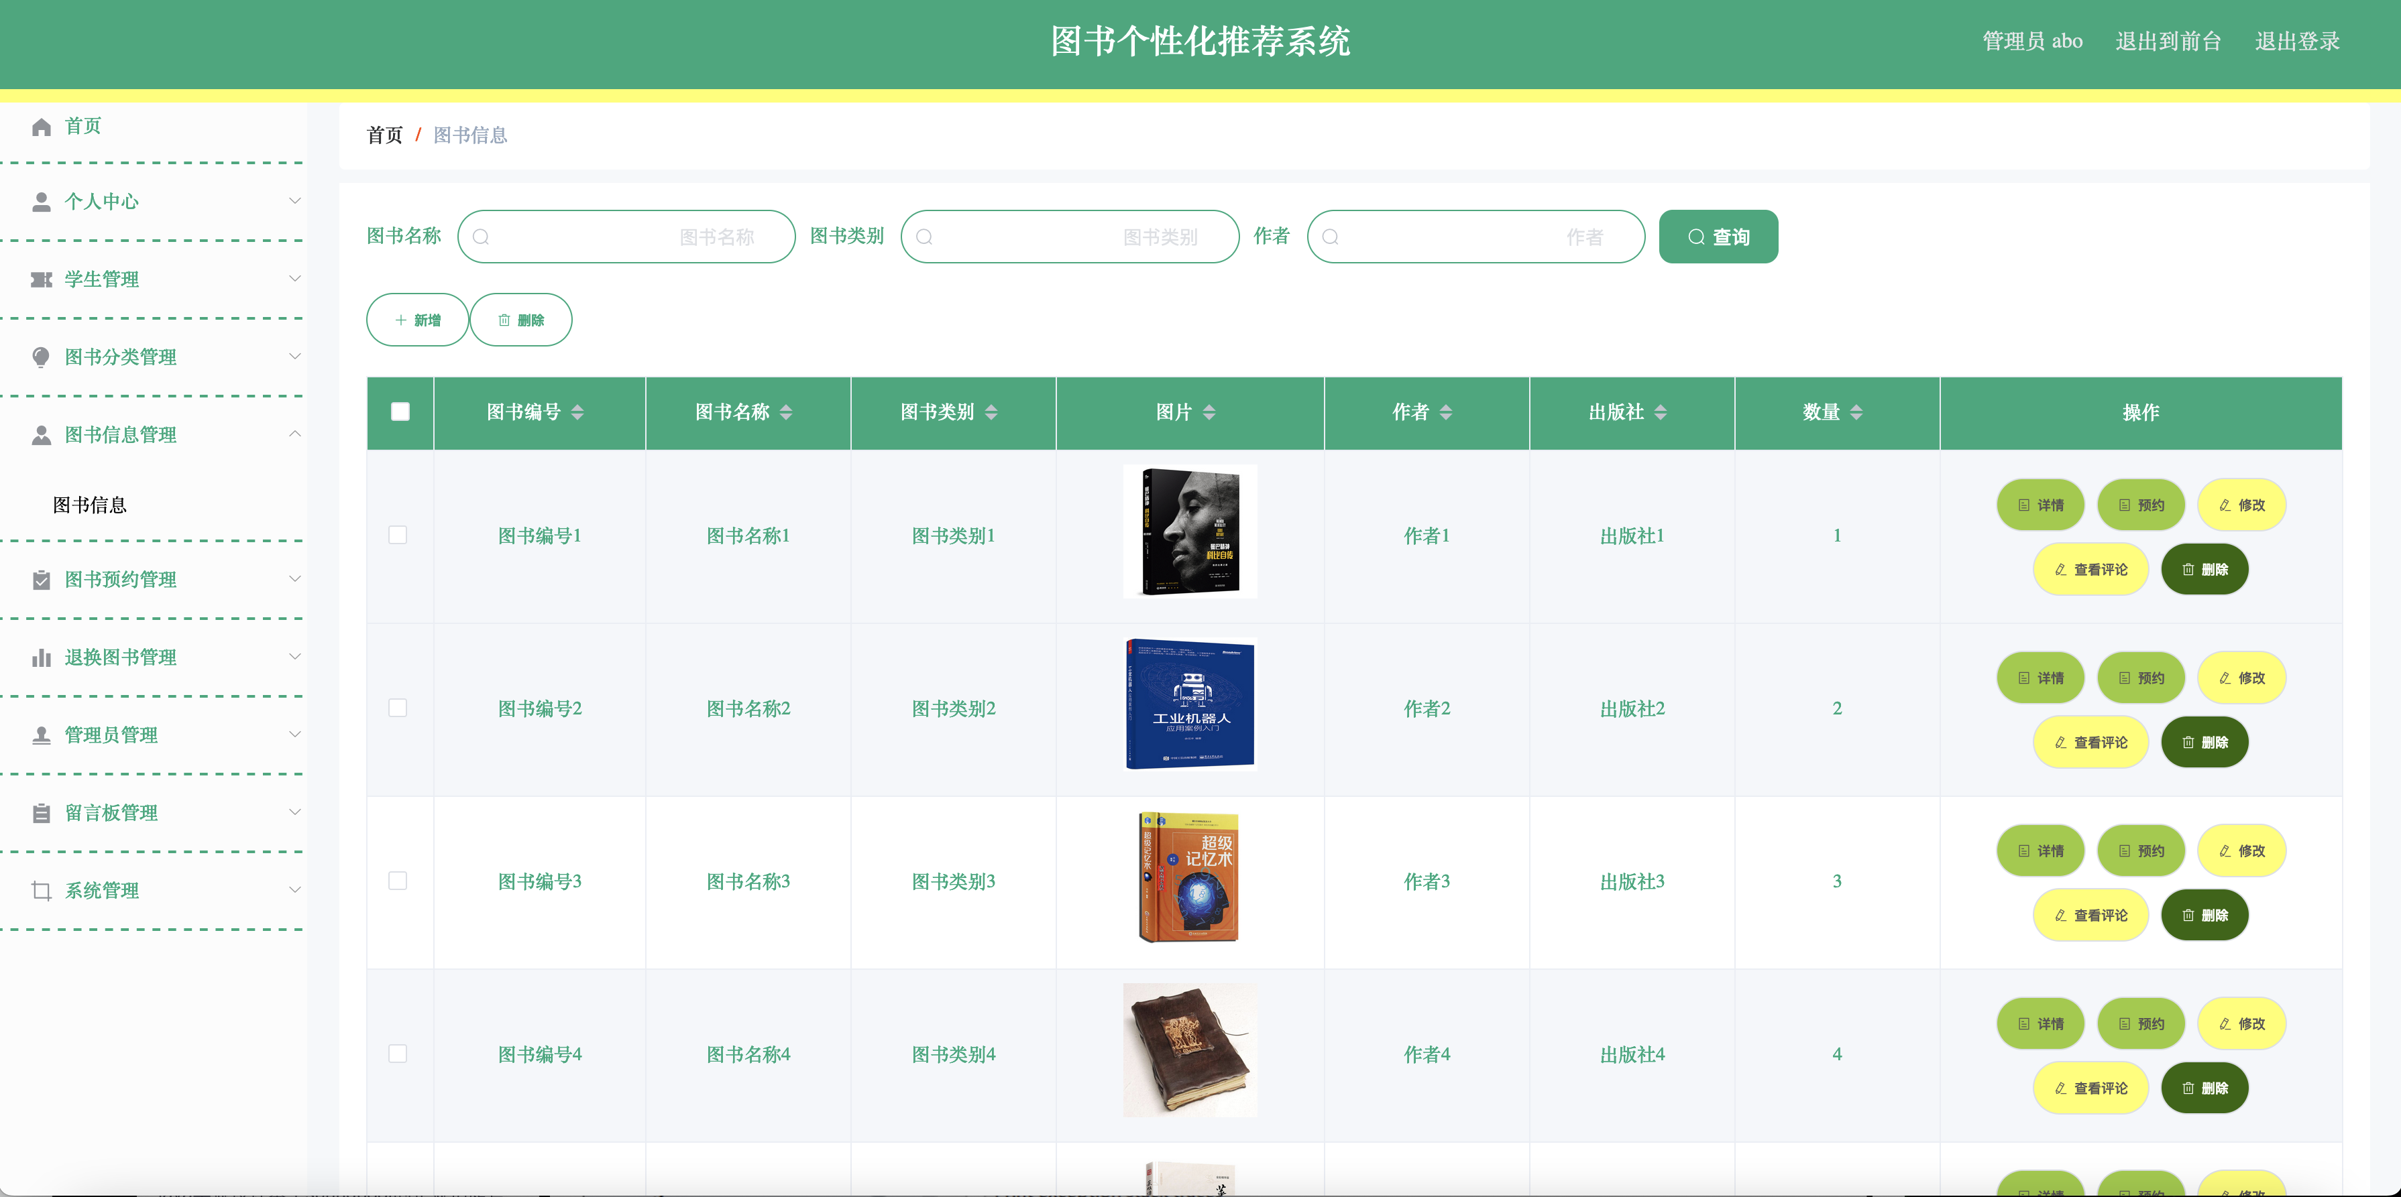Check the row for 图书编号1
This screenshot has width=2401, height=1197.
(398, 535)
